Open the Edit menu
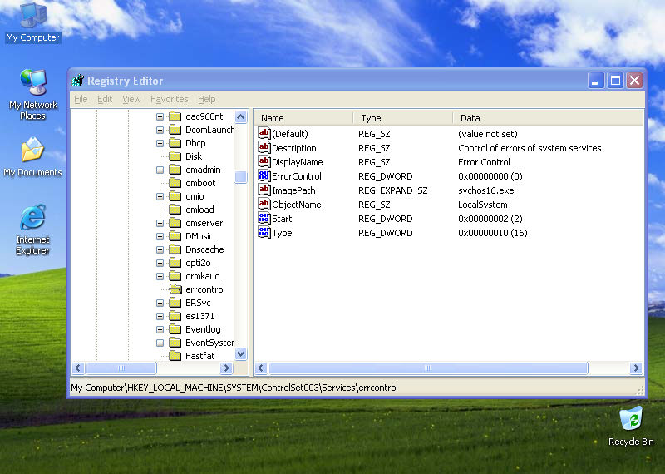The height and width of the screenshot is (474, 665). 105,99
